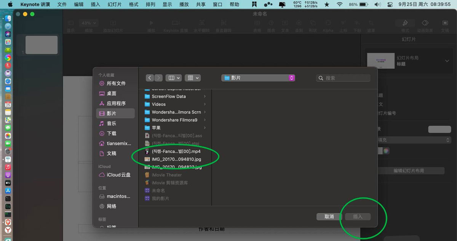
Task: Select 桌面 in the sidebar
Action: [115, 93]
